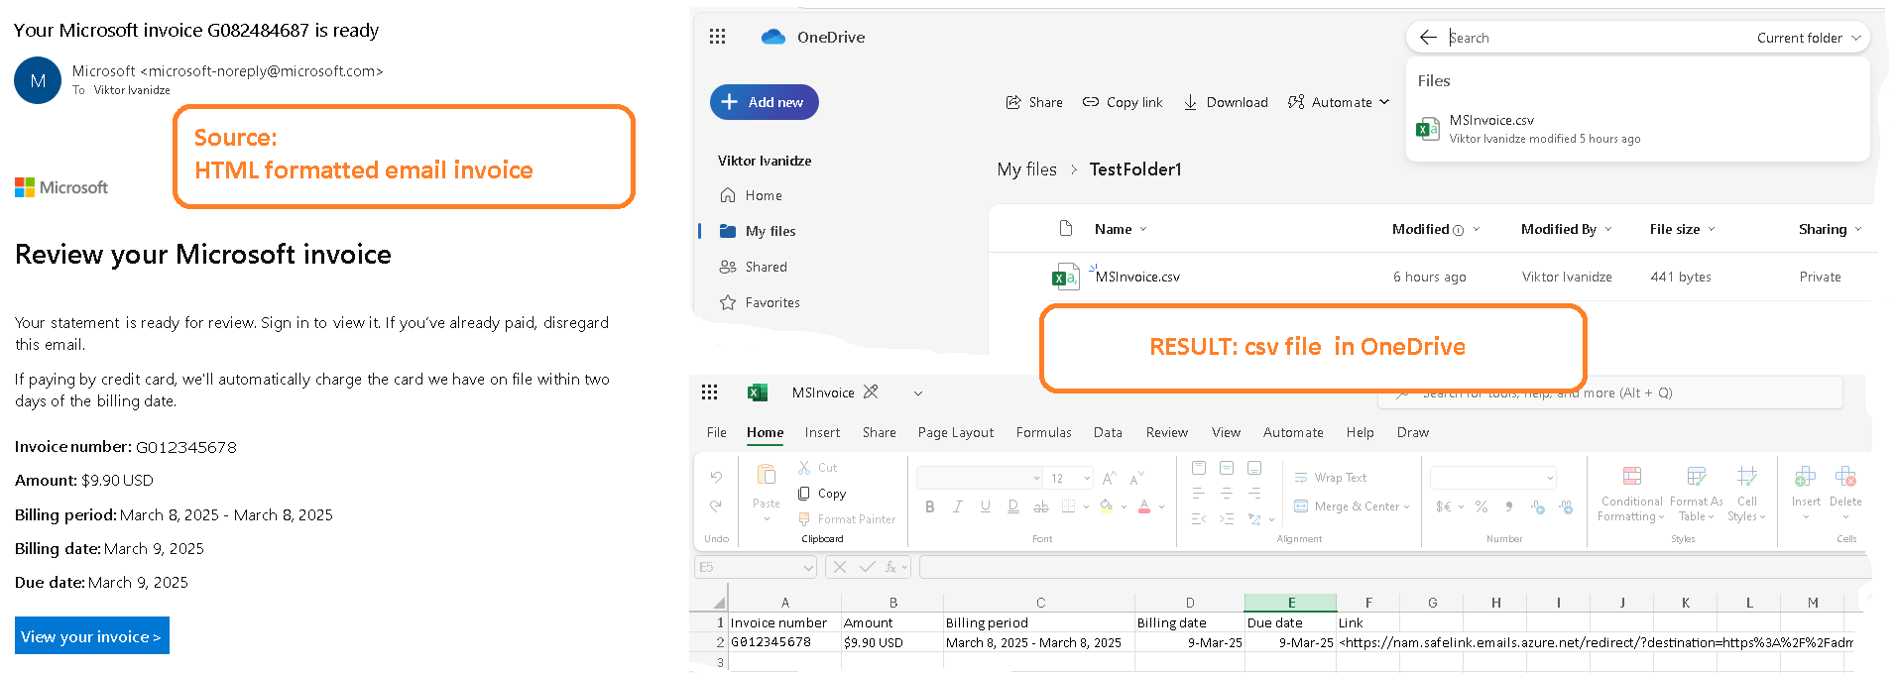Image resolution: width=1897 pixels, height=673 pixels.
Task: Click into the OneDrive Search field
Action: click(x=1597, y=38)
